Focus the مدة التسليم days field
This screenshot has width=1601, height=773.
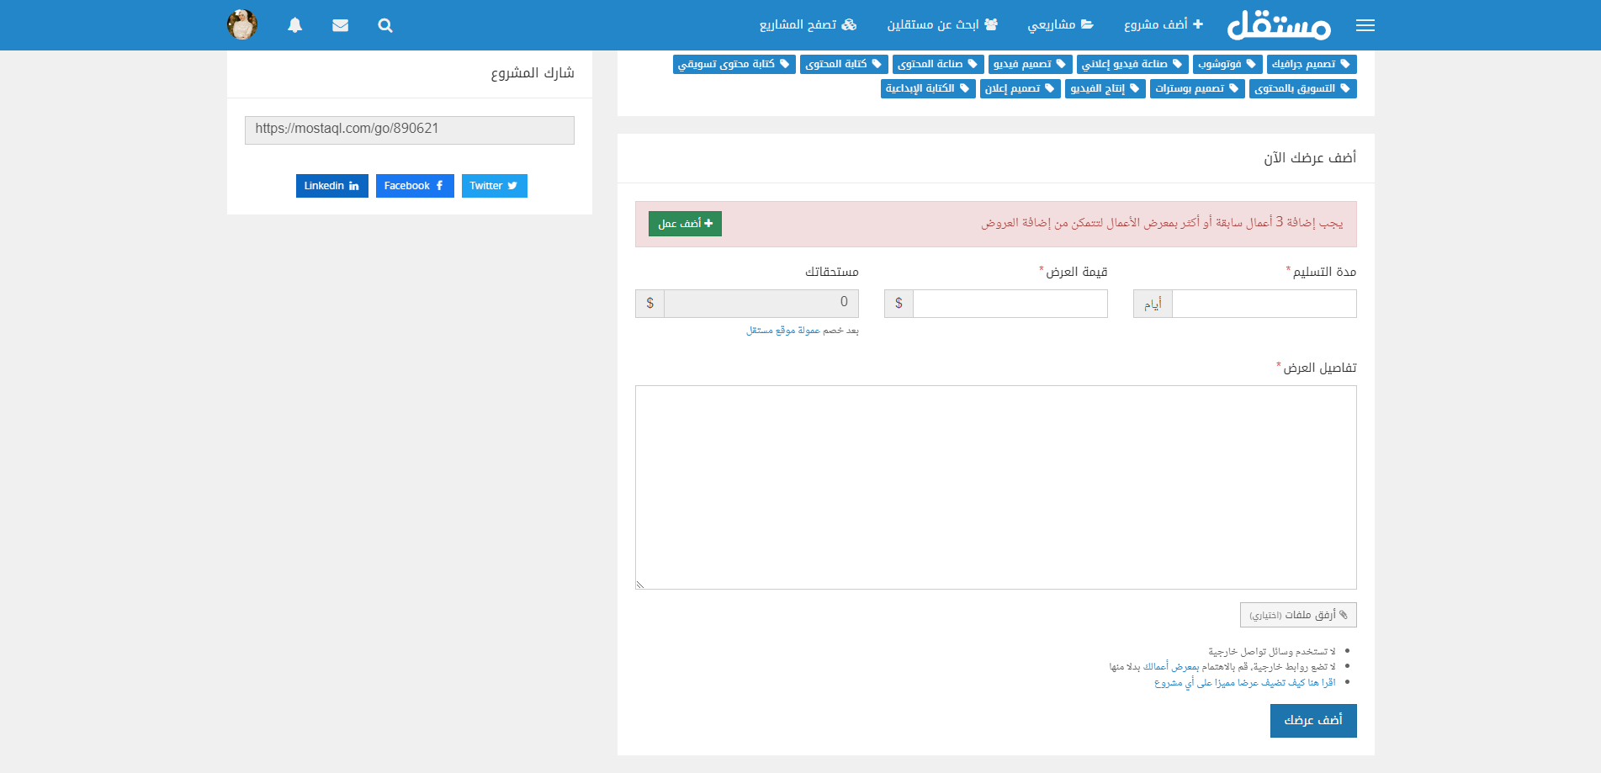pyautogui.click(x=1264, y=304)
